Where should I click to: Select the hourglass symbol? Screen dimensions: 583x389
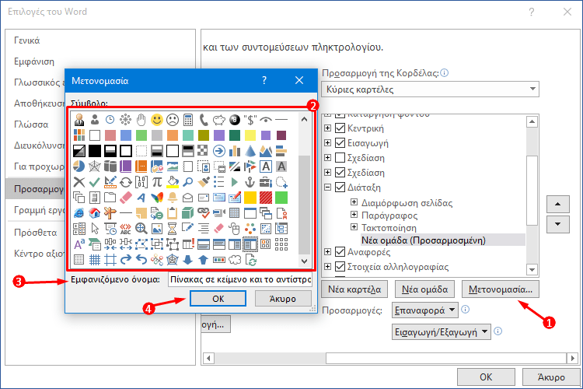click(x=173, y=229)
